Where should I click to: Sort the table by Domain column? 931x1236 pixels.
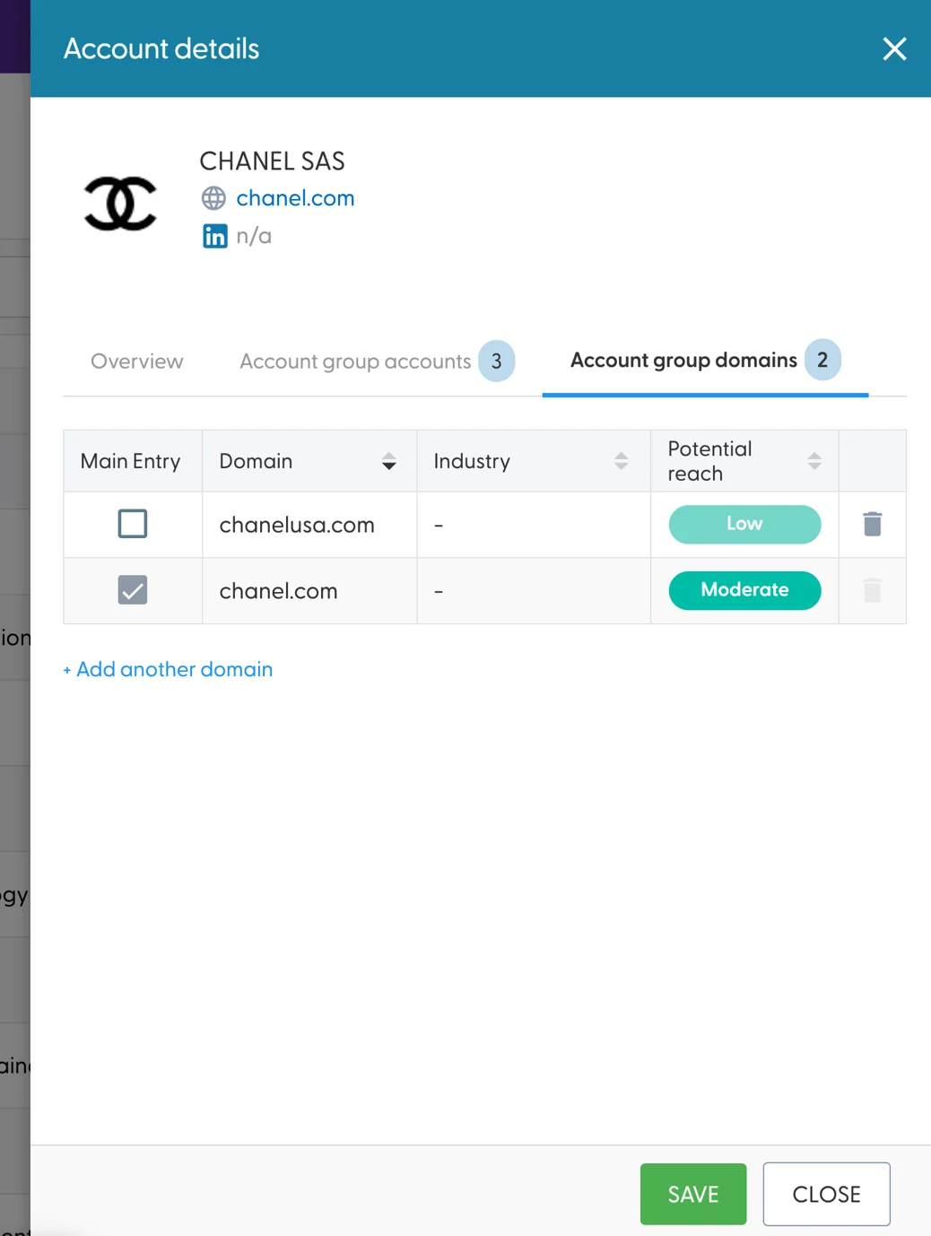(388, 461)
